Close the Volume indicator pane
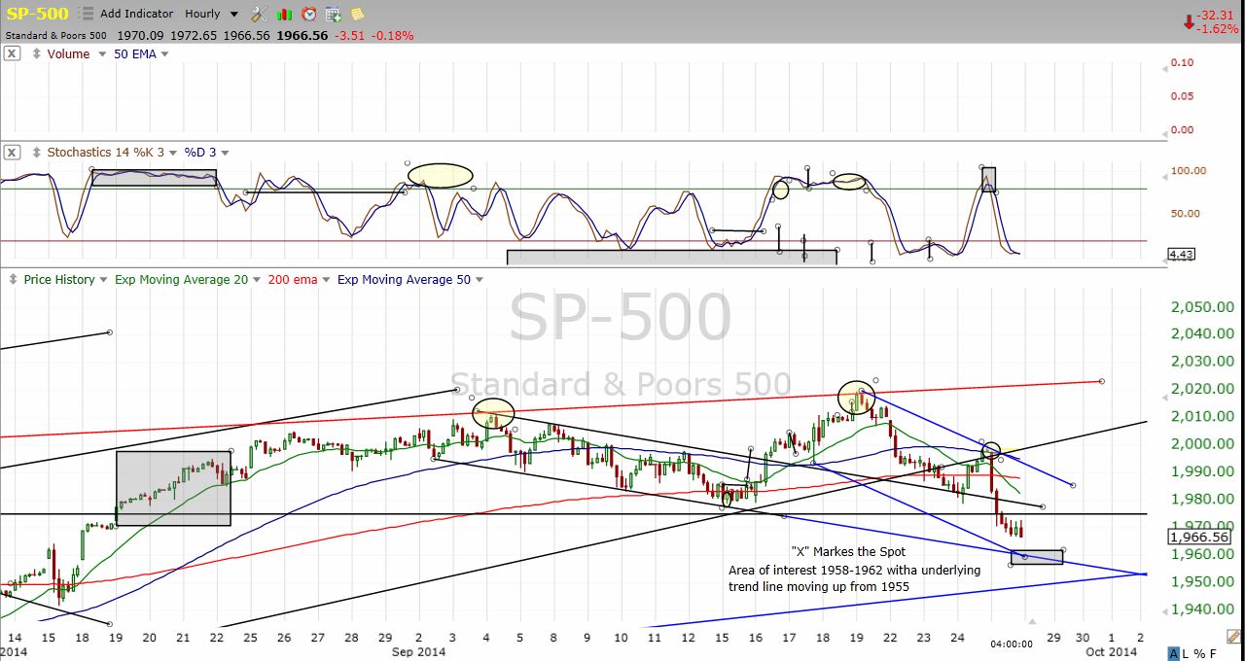The height and width of the screenshot is (661, 1245). [11, 53]
